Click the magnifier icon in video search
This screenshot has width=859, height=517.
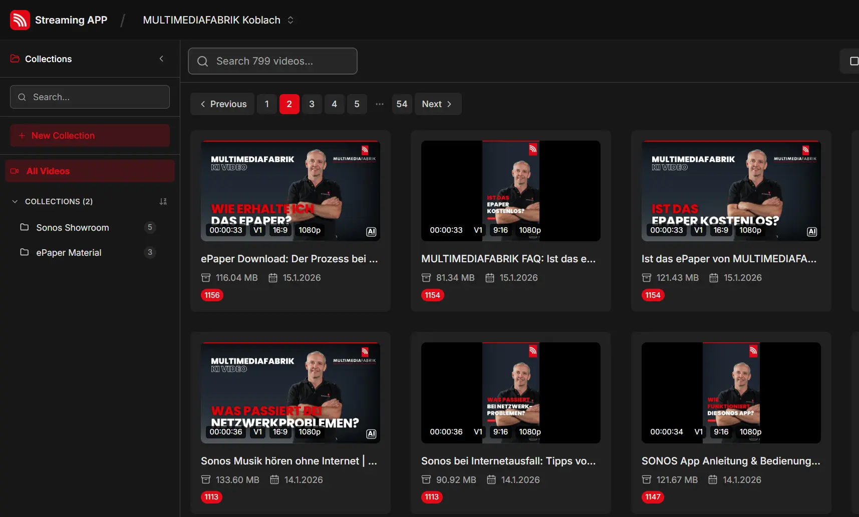(203, 61)
